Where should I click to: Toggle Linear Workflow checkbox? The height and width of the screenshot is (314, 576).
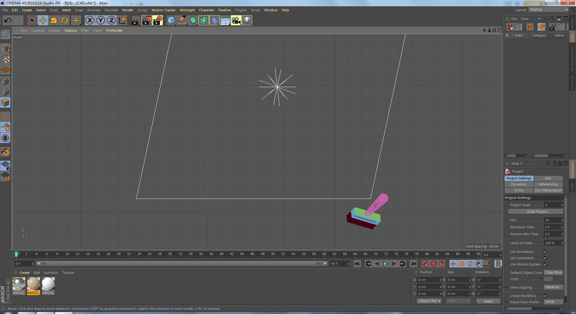coord(545,296)
